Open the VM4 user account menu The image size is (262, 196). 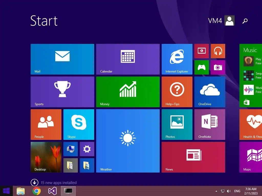(x=221, y=20)
